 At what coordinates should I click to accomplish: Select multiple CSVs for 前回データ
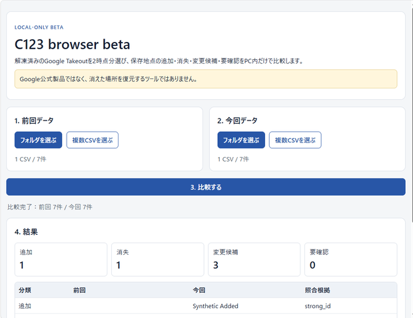[93, 140]
